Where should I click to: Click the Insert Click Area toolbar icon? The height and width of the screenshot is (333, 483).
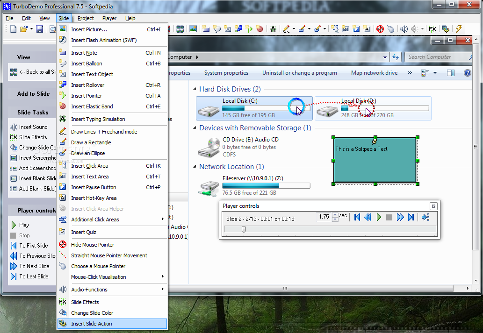pos(334,29)
